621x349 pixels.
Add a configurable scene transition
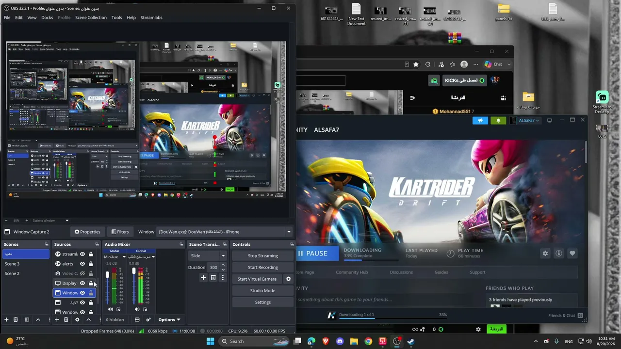pyautogui.click(x=203, y=278)
